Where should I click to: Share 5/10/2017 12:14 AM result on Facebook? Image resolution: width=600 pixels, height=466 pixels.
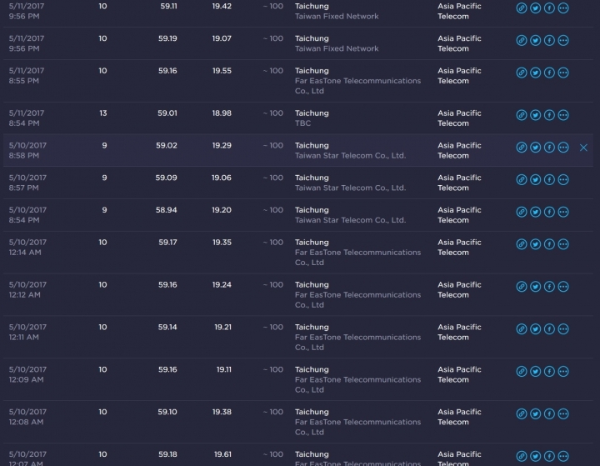pos(549,244)
